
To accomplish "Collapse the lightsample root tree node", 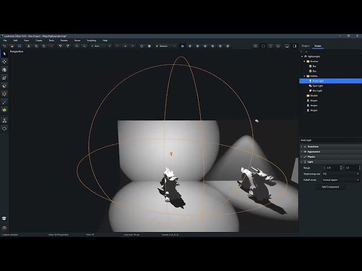I will (302, 56).
